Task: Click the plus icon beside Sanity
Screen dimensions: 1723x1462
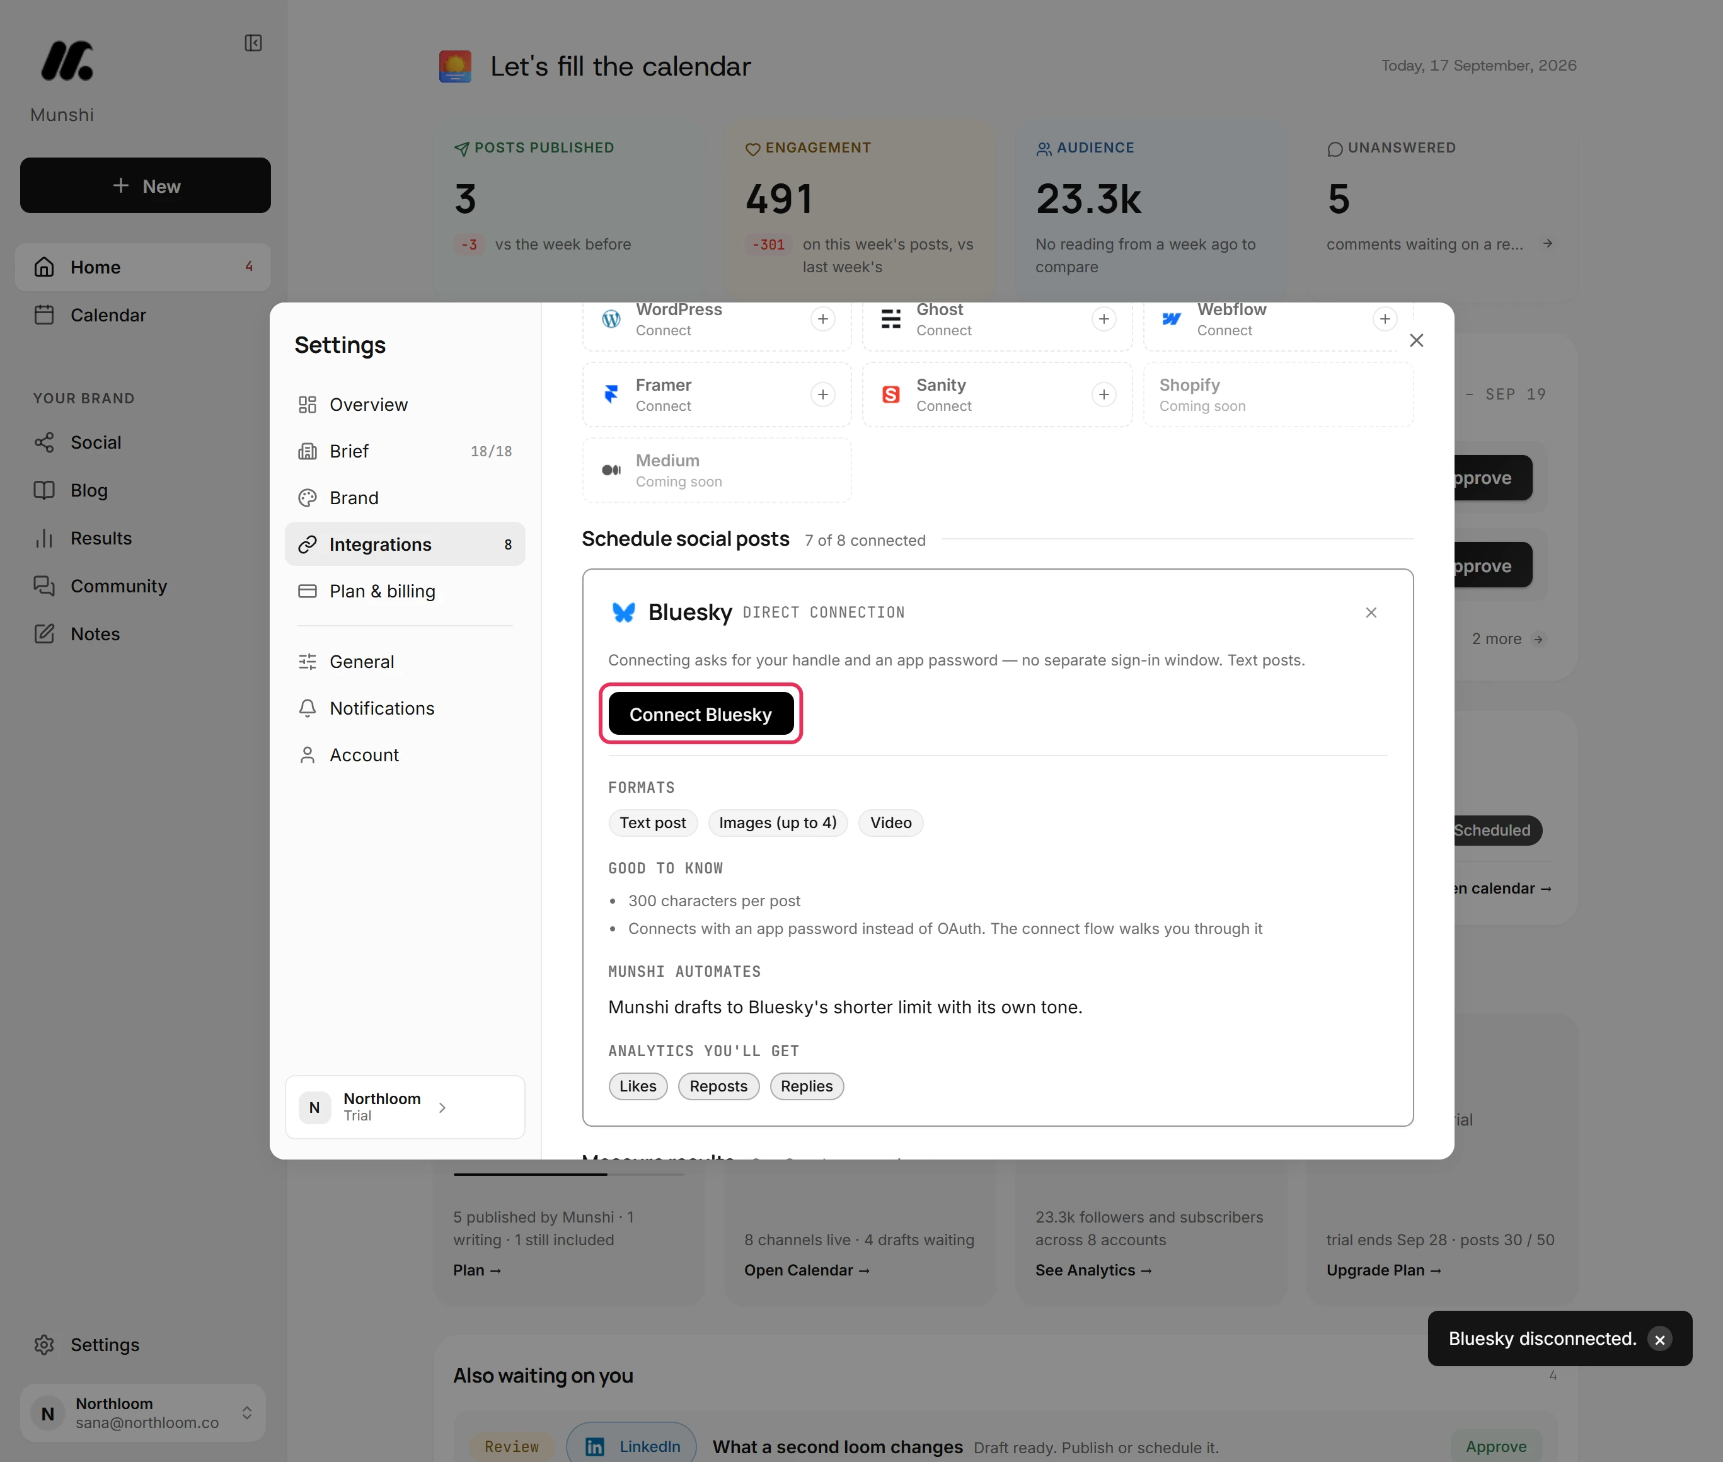Action: coord(1104,394)
